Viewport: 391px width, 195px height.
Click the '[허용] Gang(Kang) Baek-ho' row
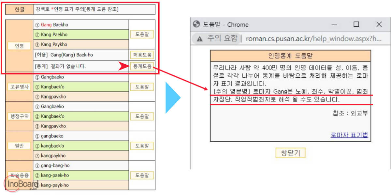[x=81, y=55]
